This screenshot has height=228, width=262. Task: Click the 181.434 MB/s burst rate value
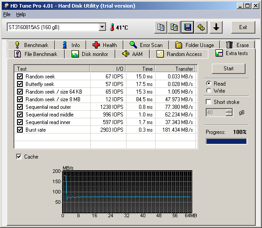click(x=177, y=130)
